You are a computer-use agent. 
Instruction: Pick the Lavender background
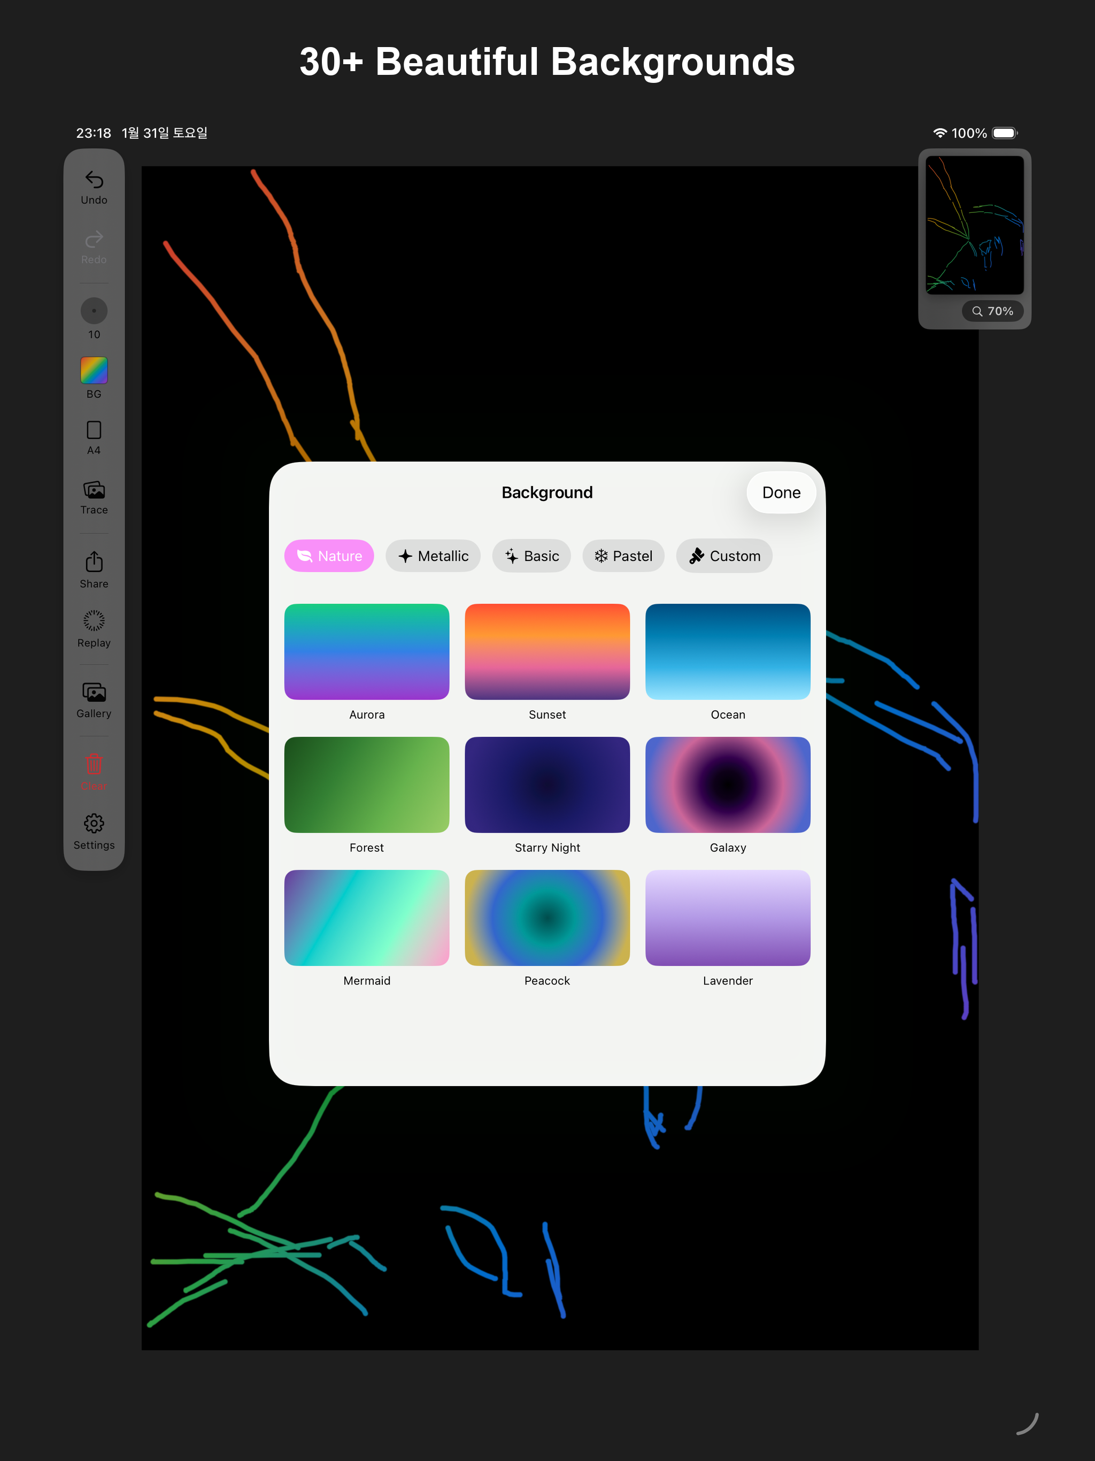tap(728, 918)
